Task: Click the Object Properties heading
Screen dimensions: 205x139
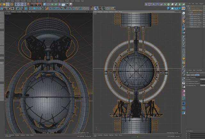Action: [192, 77]
